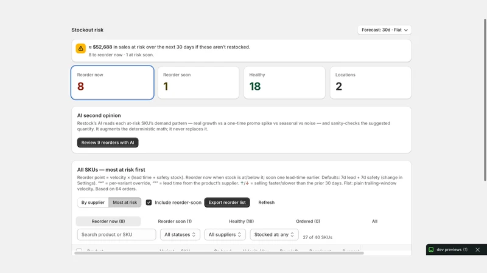Open the All tab
This screenshot has width=487, height=273.
[374, 221]
